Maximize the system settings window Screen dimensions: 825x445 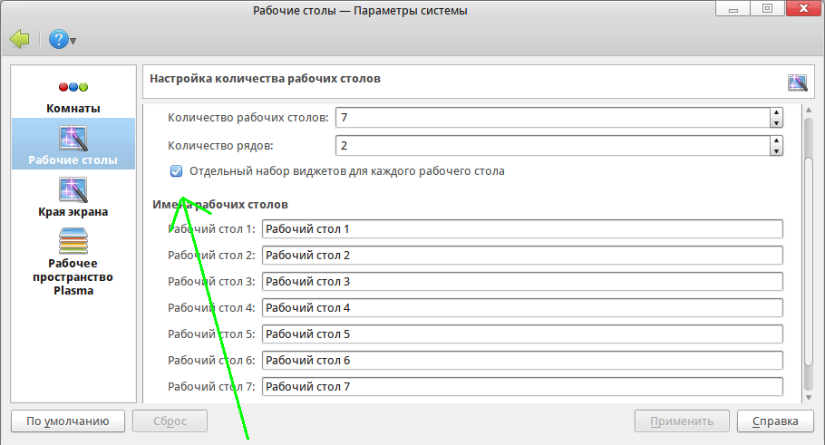[767, 8]
